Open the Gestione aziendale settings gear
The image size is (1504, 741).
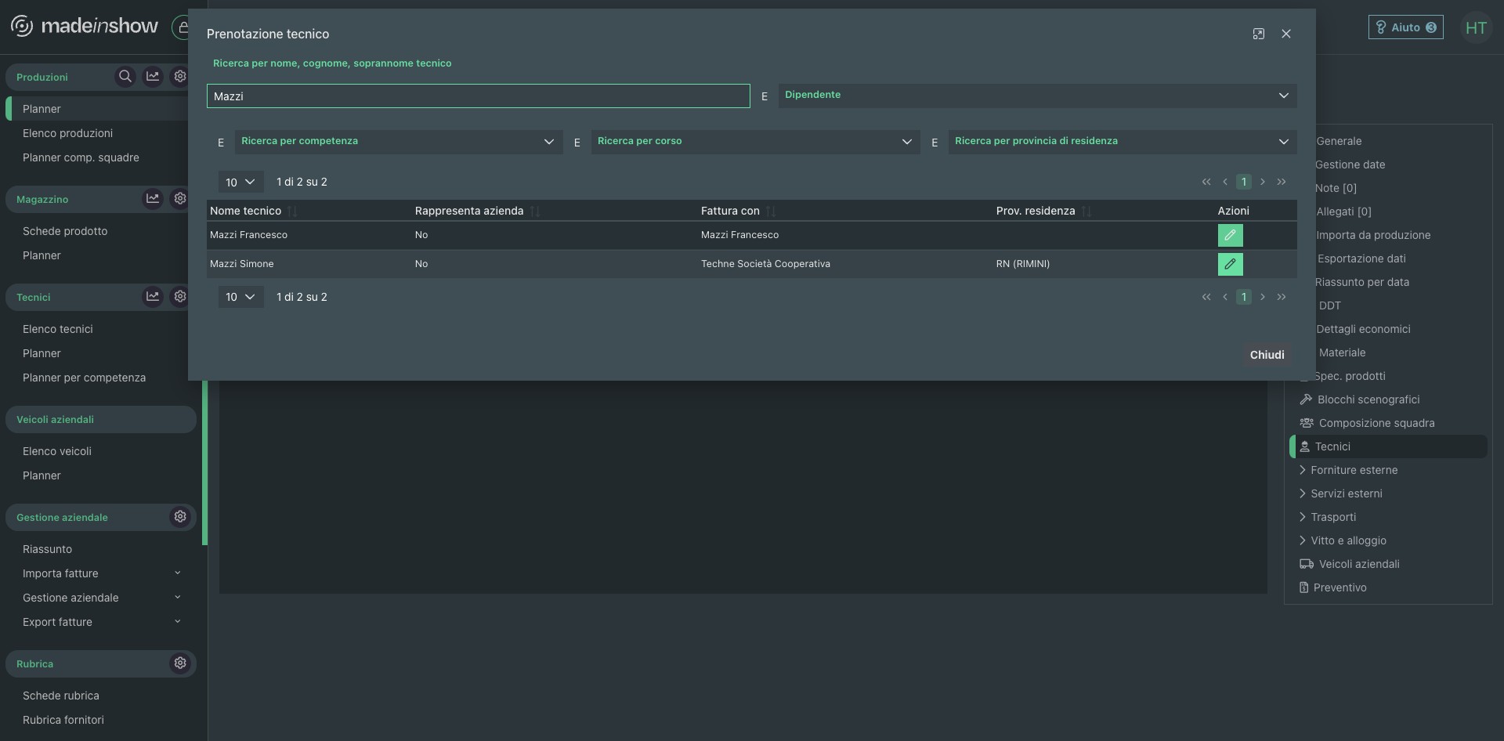(180, 517)
